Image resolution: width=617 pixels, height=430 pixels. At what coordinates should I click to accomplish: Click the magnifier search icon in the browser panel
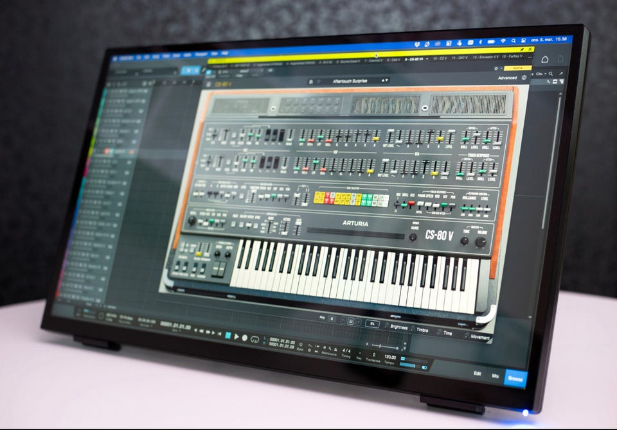tap(551, 74)
